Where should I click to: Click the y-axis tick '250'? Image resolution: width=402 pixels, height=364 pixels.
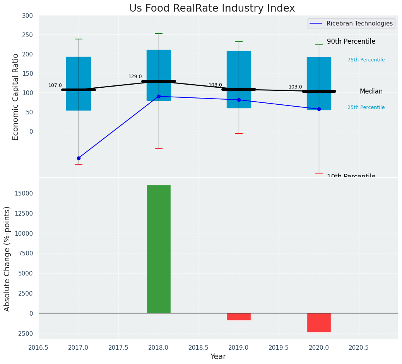(x=28, y=35)
